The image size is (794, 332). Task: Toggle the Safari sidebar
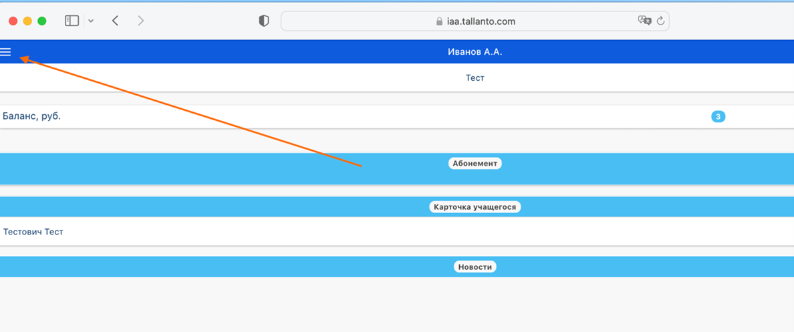click(72, 21)
